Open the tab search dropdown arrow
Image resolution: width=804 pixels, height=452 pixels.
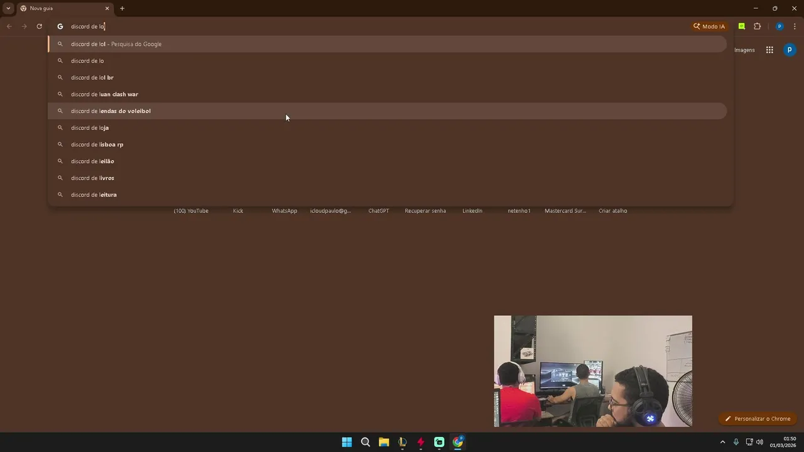[x=8, y=8]
